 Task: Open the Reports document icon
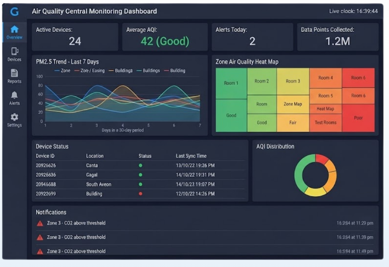[x=14, y=73]
